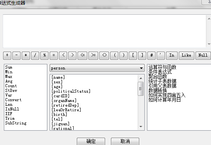Insert the minus operator

tap(17, 55)
